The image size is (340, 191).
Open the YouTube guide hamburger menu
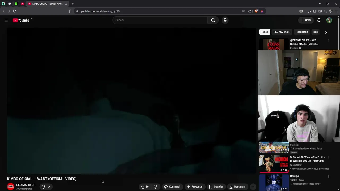(x=6, y=20)
